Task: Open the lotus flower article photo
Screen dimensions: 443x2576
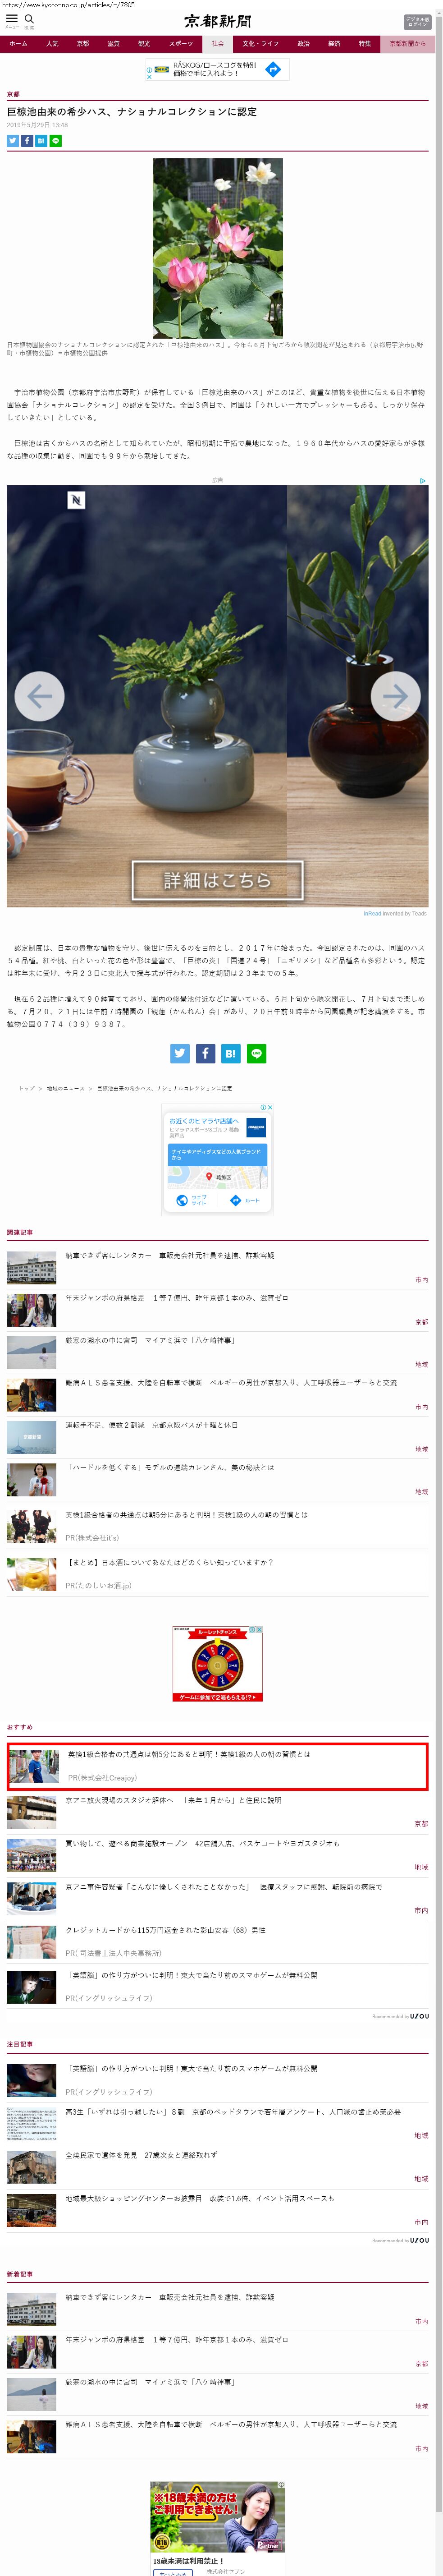Action: point(217,247)
